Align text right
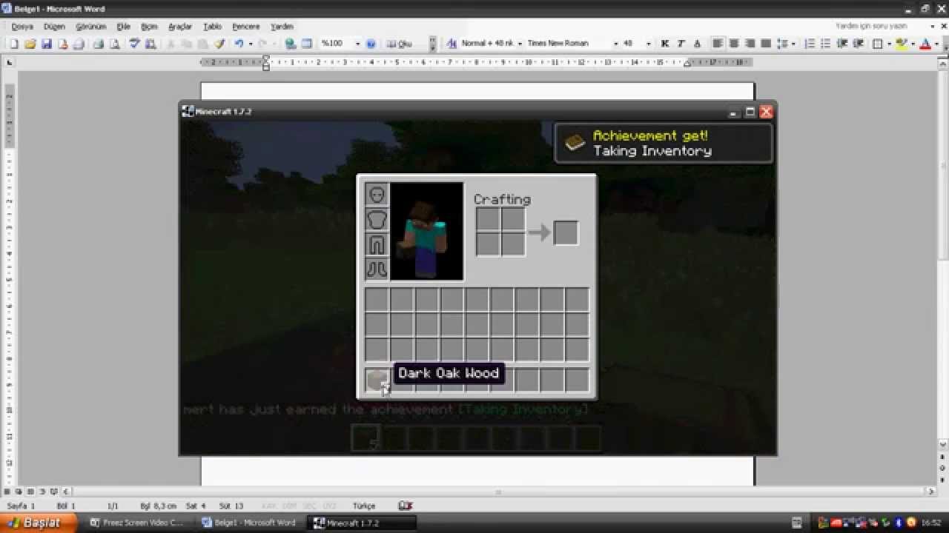949x533 pixels. tap(750, 44)
